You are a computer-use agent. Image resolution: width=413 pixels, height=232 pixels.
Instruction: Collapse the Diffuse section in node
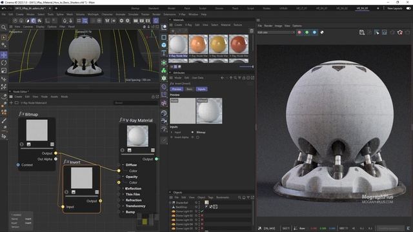(x=123, y=165)
